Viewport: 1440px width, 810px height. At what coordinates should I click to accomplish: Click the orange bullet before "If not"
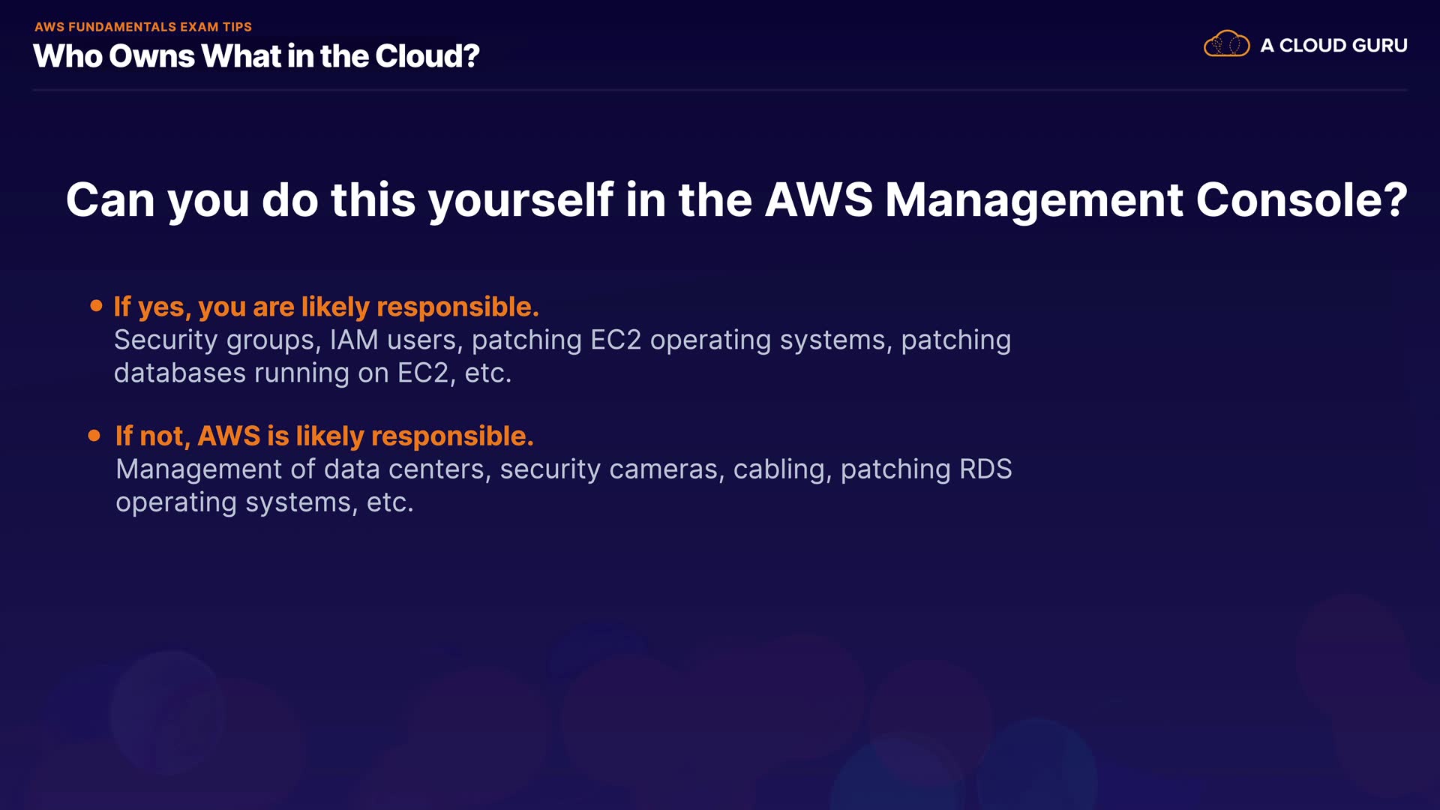[94, 436]
